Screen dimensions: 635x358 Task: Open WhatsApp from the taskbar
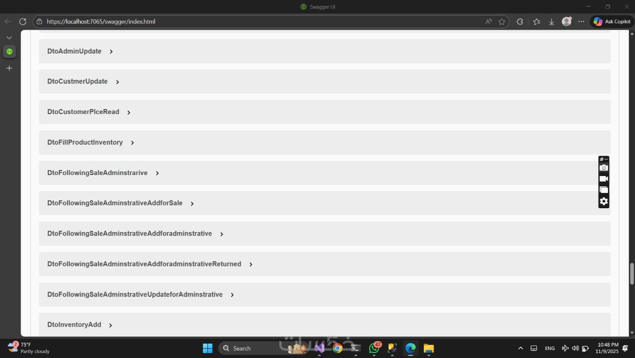374,348
